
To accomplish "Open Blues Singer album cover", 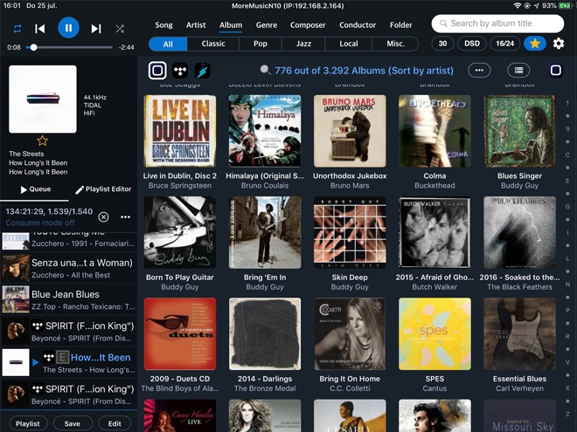I will (519, 131).
